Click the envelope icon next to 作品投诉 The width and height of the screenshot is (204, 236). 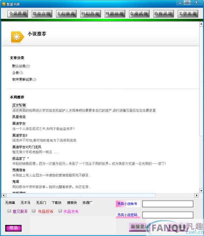(34, 211)
